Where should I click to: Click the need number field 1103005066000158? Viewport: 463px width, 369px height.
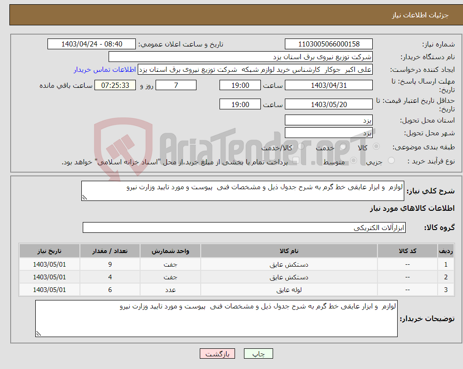point(329,44)
